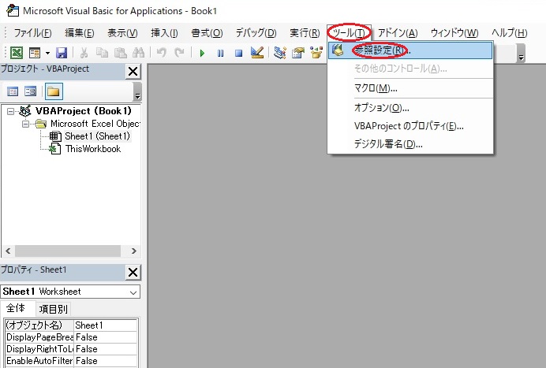Screen dimensions: 546x368
Task: Break execution pause icon
Action: tap(220, 54)
